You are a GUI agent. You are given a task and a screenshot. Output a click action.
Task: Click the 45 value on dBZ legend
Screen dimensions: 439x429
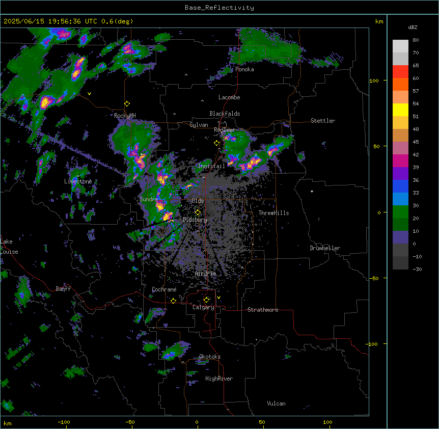416,142
